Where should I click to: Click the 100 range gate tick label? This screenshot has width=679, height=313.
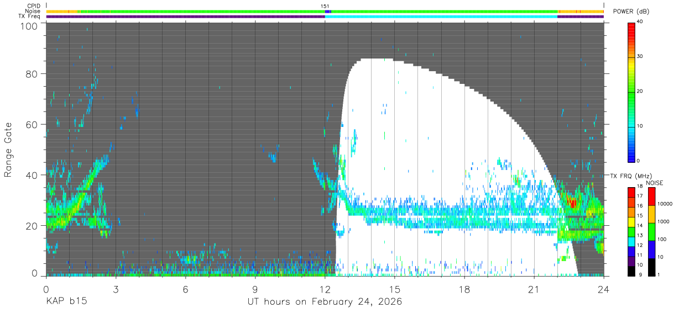pyautogui.click(x=29, y=26)
